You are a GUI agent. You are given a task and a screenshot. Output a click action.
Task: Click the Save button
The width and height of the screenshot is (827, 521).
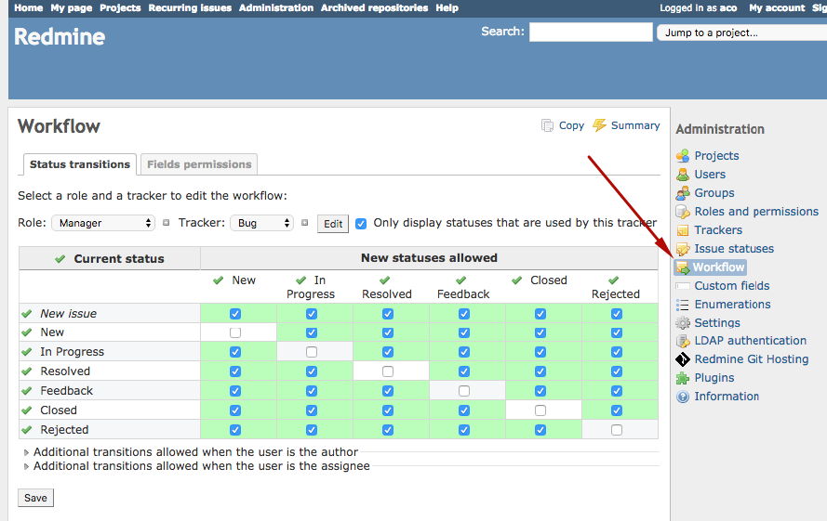point(35,498)
